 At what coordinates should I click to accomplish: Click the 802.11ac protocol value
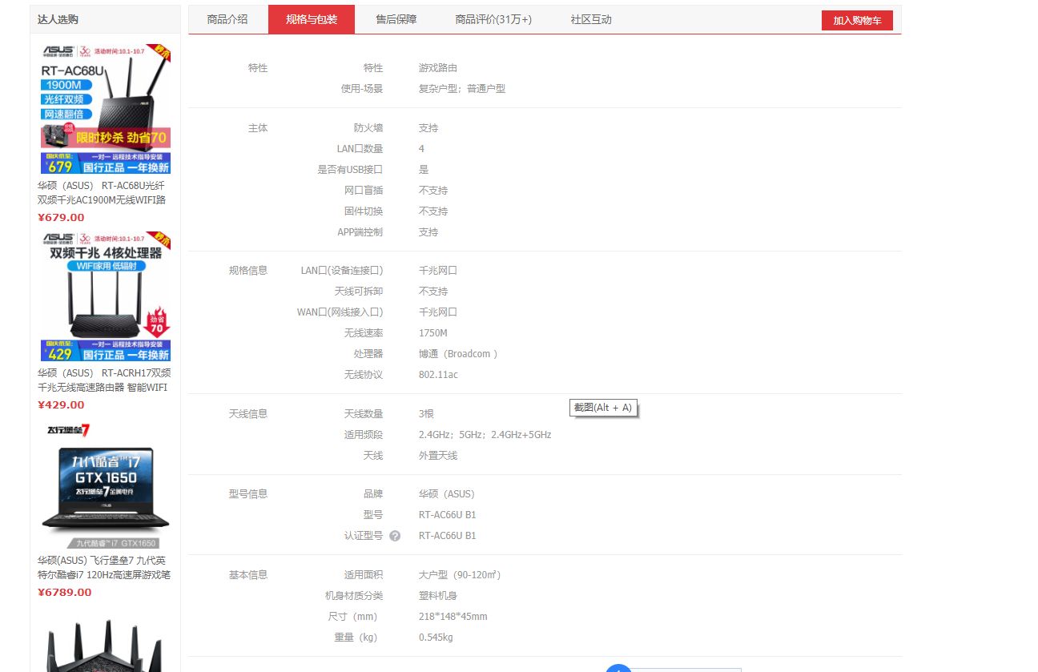coord(438,375)
